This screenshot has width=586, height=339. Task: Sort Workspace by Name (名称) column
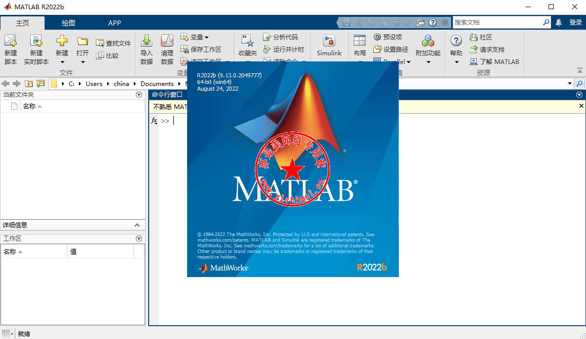click(x=34, y=251)
